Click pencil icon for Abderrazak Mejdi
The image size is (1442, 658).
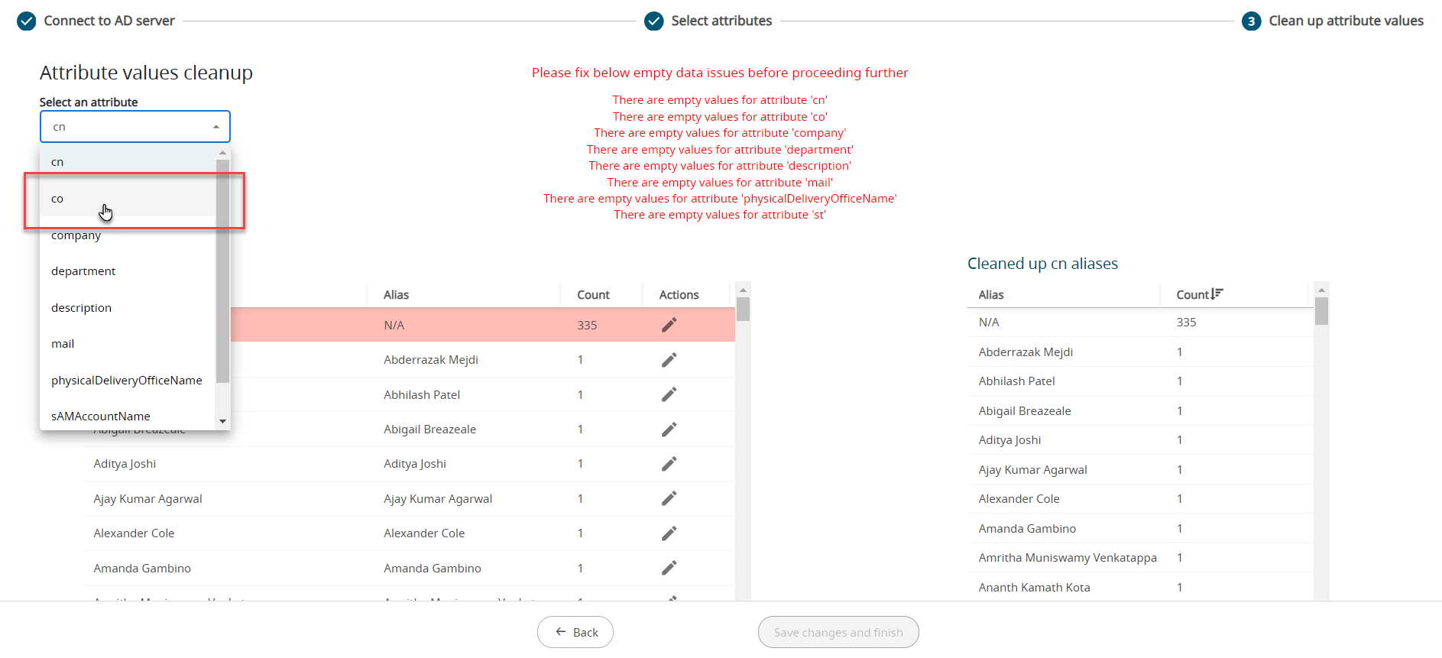669,360
